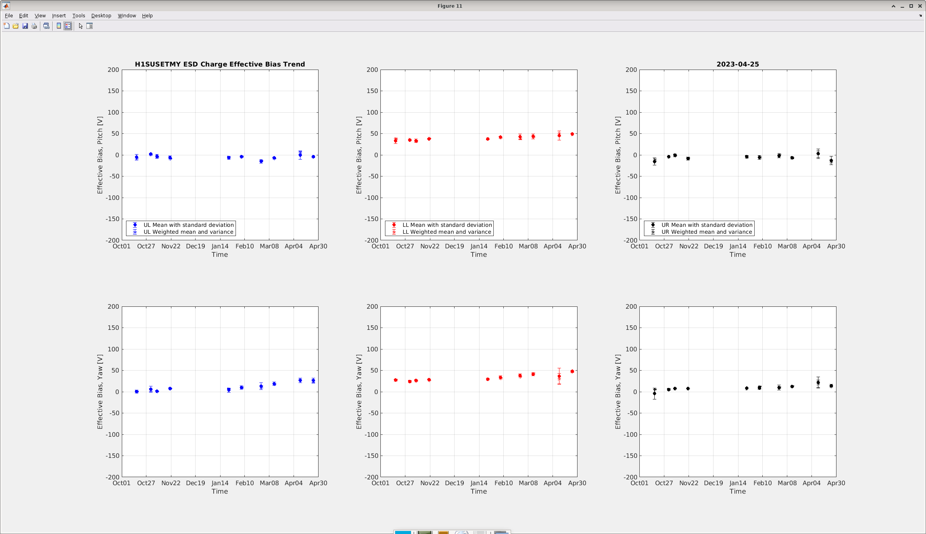Click the y-axis label of the black yaw plot

click(x=618, y=392)
